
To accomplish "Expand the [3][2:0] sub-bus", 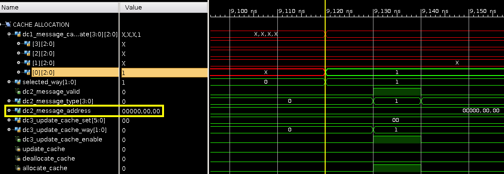I will pyautogui.click(x=19, y=43).
